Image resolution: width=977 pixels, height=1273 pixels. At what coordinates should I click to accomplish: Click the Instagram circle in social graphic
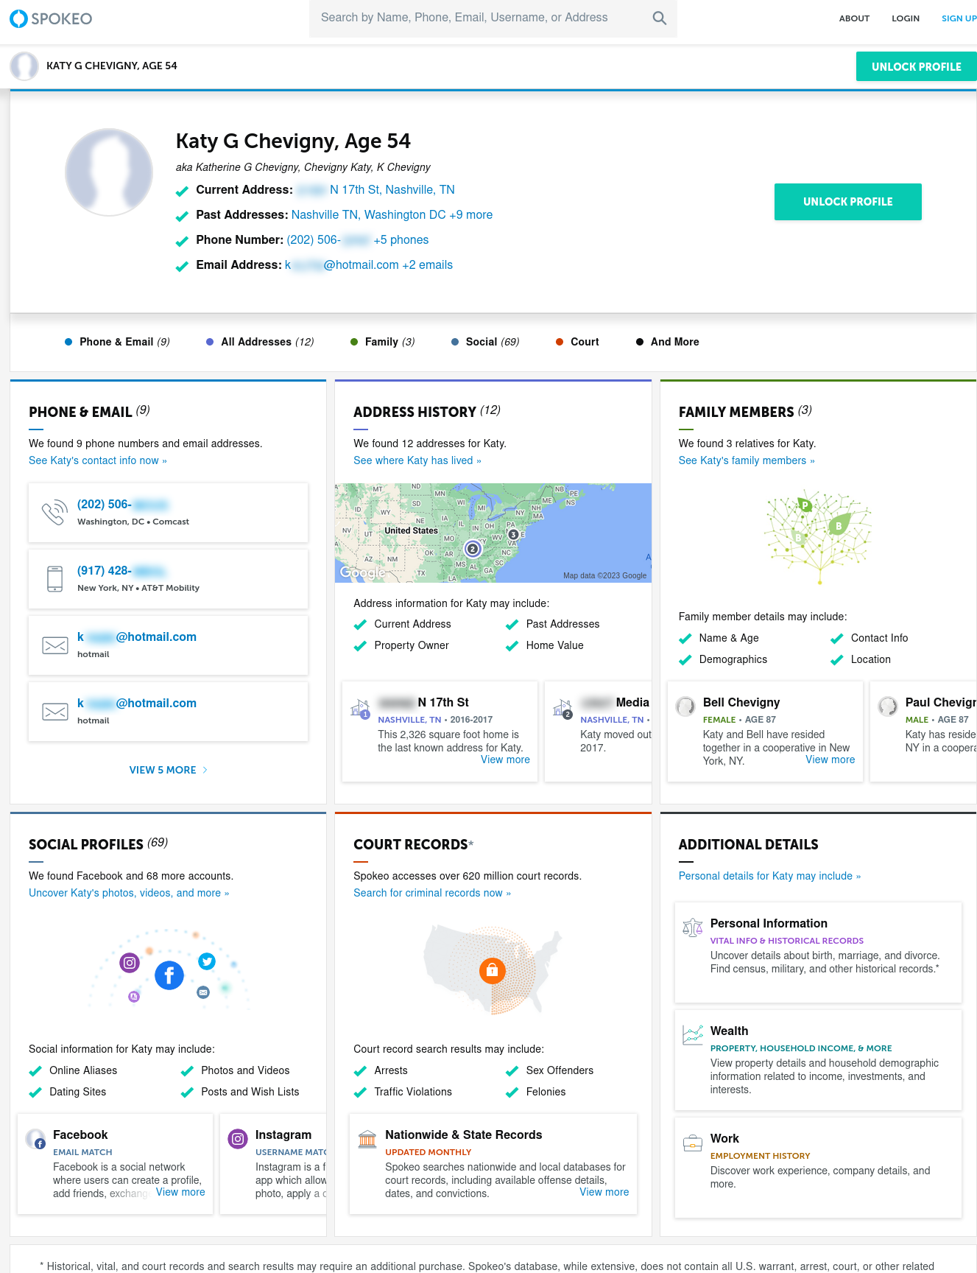tap(130, 962)
